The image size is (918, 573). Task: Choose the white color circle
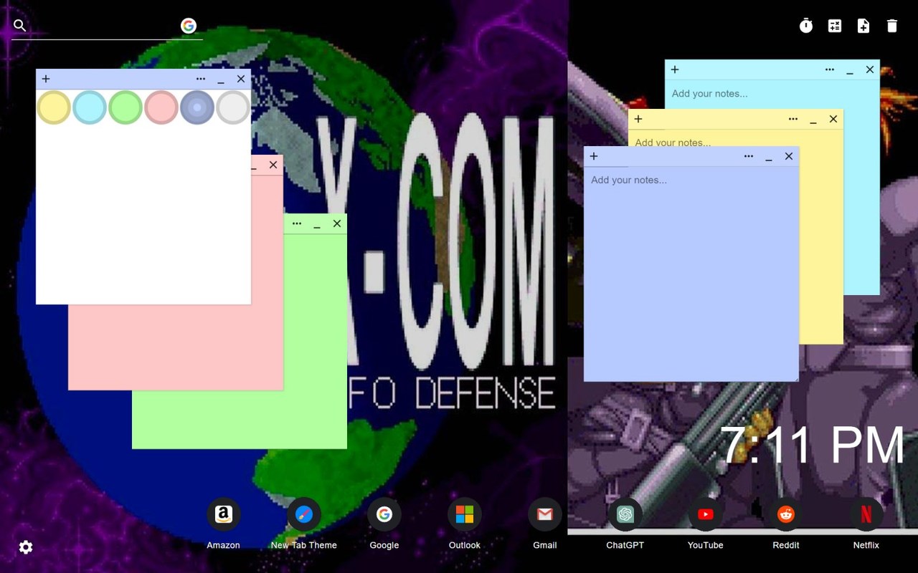[233, 107]
